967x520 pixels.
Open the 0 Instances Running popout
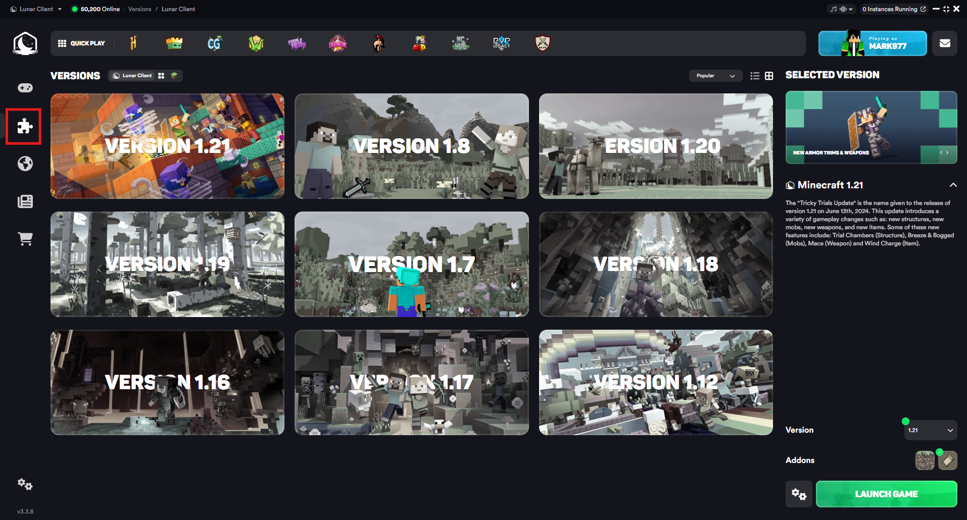tap(894, 9)
